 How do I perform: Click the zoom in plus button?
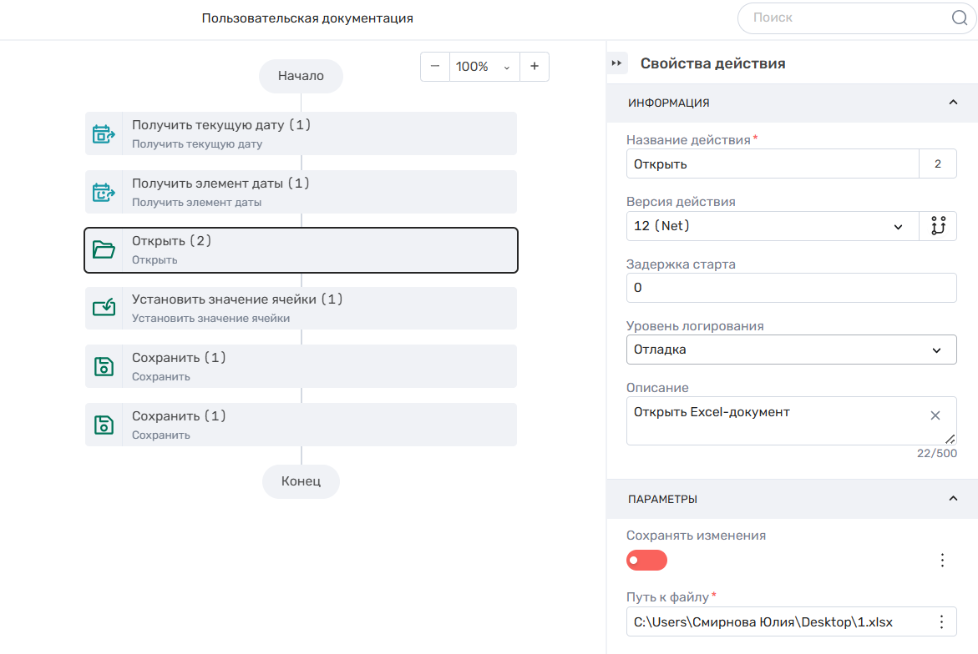click(535, 67)
